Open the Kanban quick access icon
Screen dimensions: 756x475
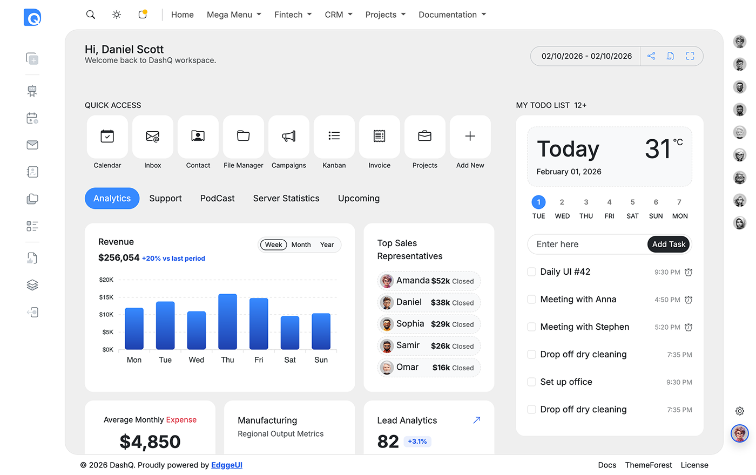pyautogui.click(x=334, y=137)
